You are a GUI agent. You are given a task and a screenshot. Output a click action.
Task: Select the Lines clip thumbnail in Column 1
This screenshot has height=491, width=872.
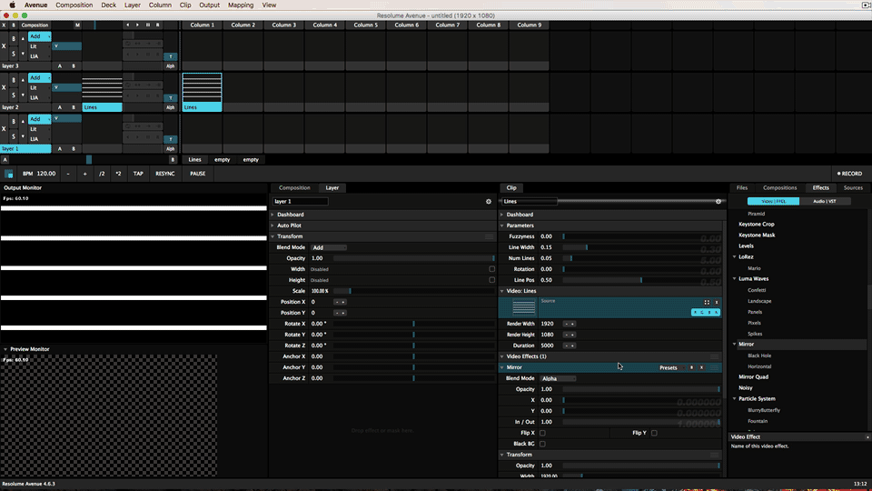[x=202, y=88]
